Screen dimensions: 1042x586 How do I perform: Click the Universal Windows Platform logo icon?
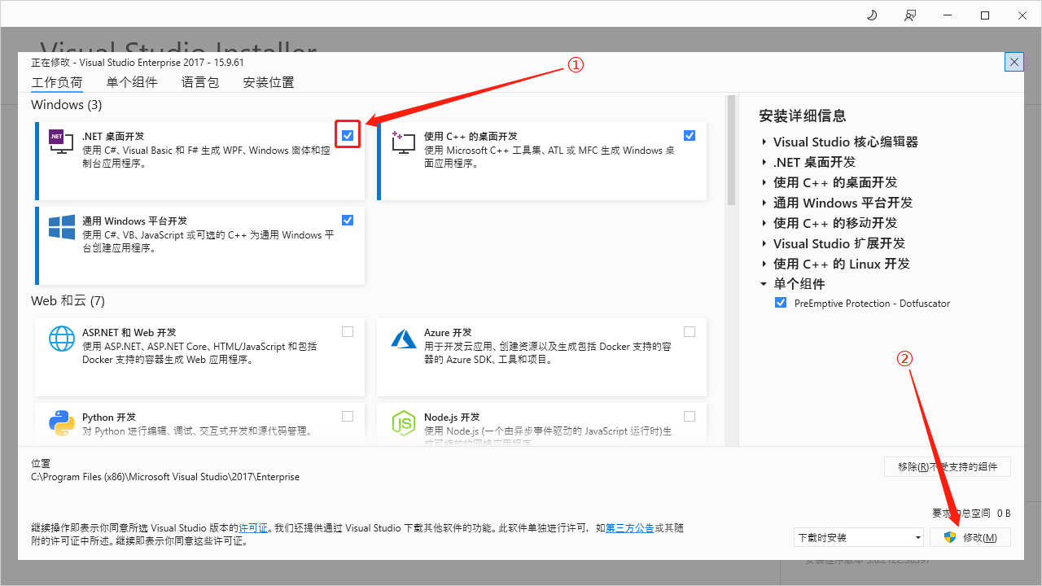coord(62,227)
